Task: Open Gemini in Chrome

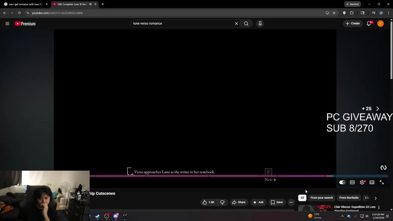Action: [352, 4]
